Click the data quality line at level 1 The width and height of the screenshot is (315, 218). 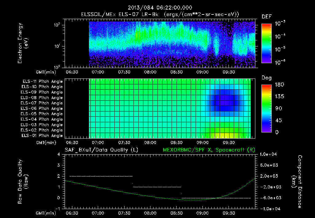pos(157,187)
